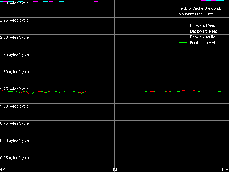Viewport: 229px width, 172px height.
Task: Click the 2.25 bytes/cycle axis label
Action: [14, 20]
